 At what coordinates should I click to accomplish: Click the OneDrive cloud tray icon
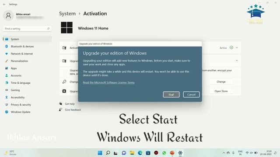228,153
